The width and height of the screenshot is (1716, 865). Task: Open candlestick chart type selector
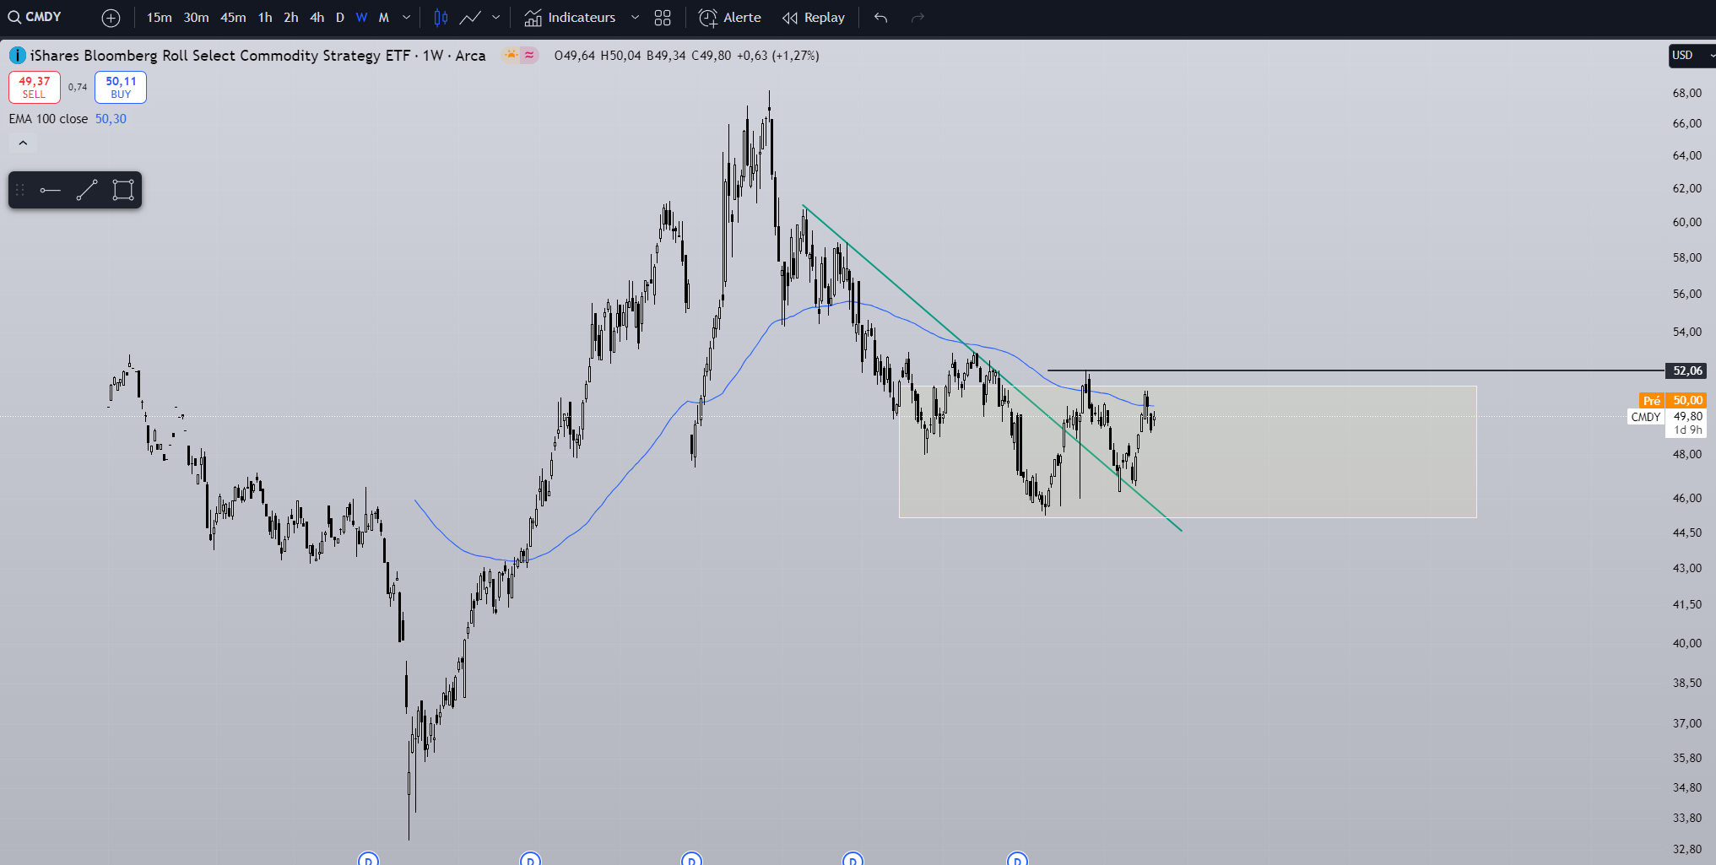click(x=441, y=18)
